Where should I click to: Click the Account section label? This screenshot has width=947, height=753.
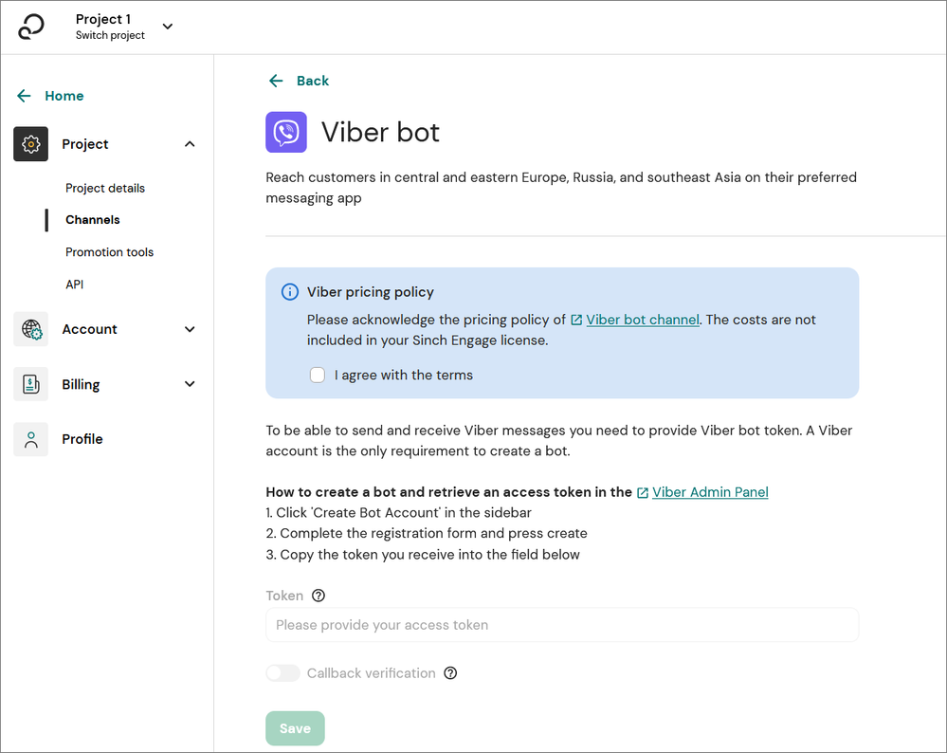[x=89, y=329]
